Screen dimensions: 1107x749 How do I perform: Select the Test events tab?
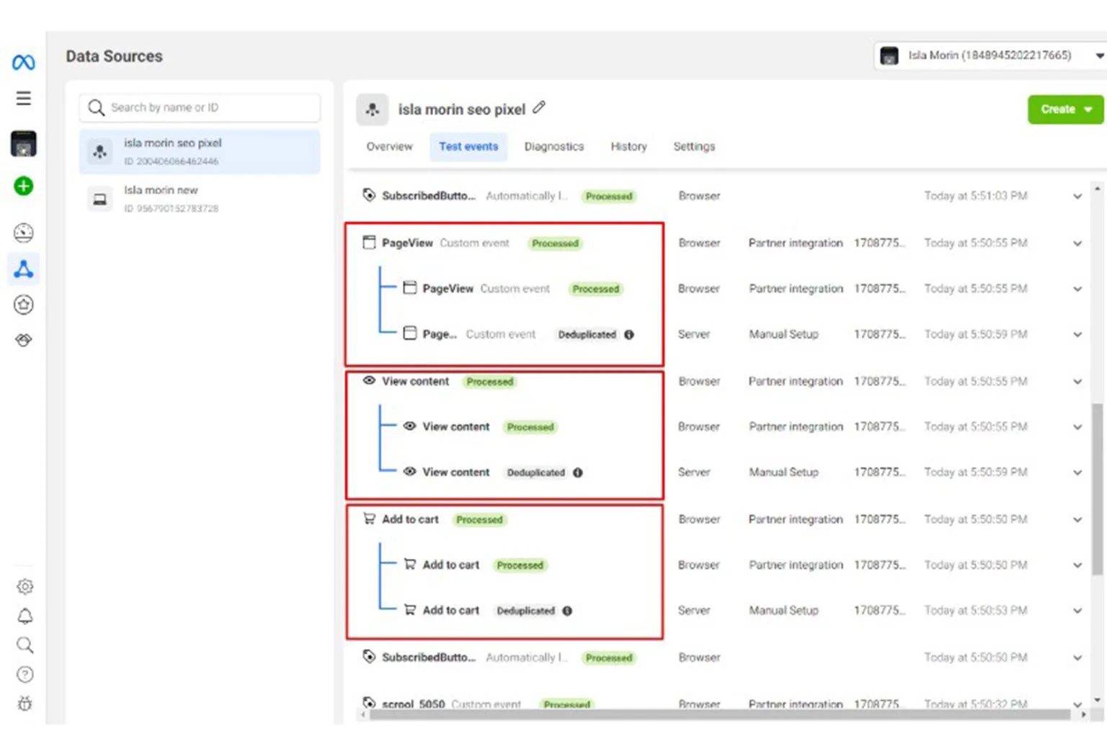[x=468, y=146]
